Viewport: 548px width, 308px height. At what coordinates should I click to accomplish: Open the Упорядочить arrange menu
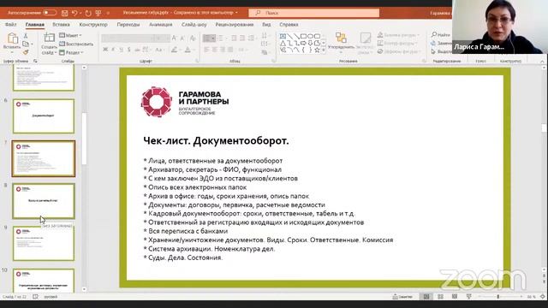point(341,42)
